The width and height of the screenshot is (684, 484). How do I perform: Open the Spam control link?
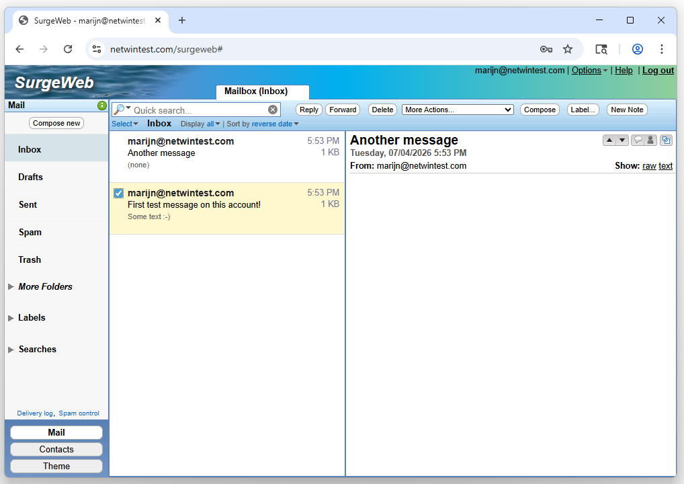[x=79, y=413]
